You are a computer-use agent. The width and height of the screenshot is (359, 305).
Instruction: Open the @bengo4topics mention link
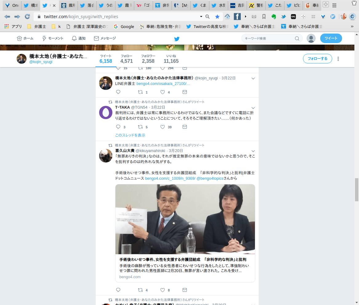tap(210, 179)
